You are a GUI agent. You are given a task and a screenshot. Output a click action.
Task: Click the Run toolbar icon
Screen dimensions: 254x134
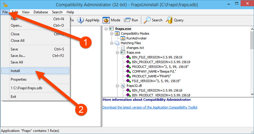(127, 20)
